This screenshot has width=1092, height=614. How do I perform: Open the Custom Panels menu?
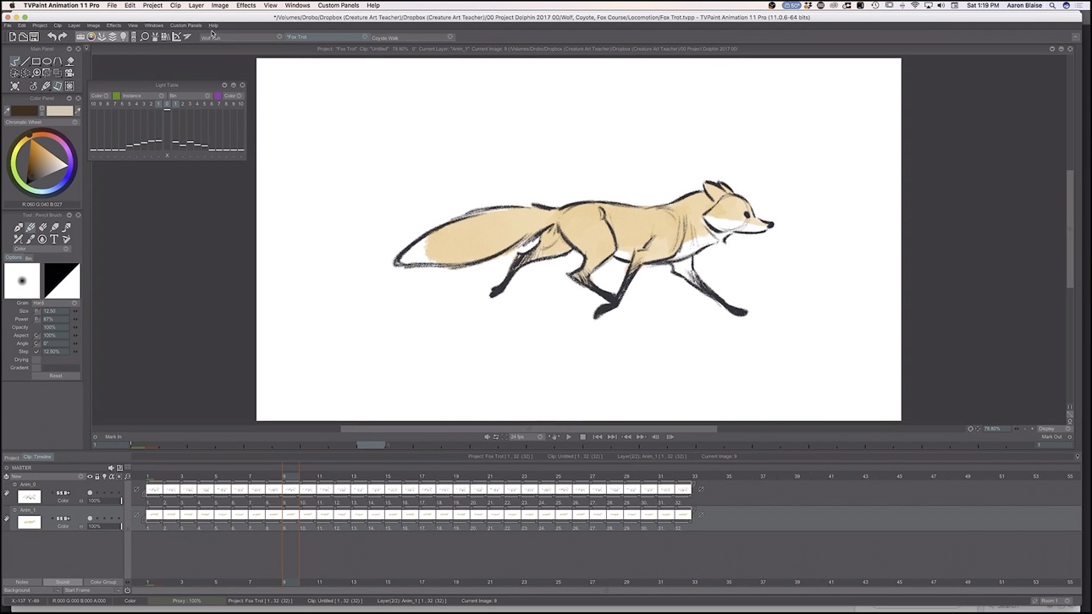click(x=339, y=5)
